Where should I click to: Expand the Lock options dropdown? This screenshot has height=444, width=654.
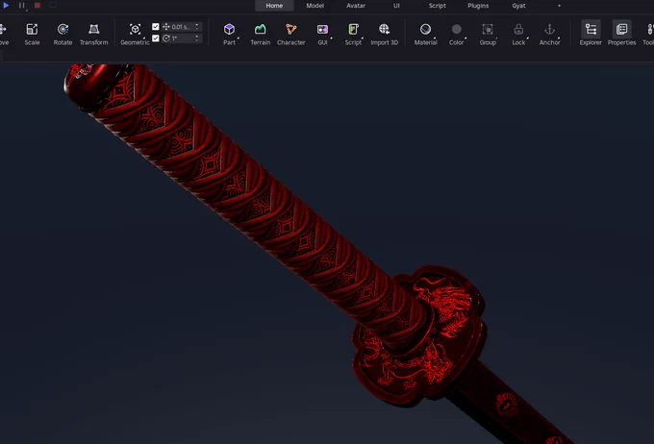[528, 38]
